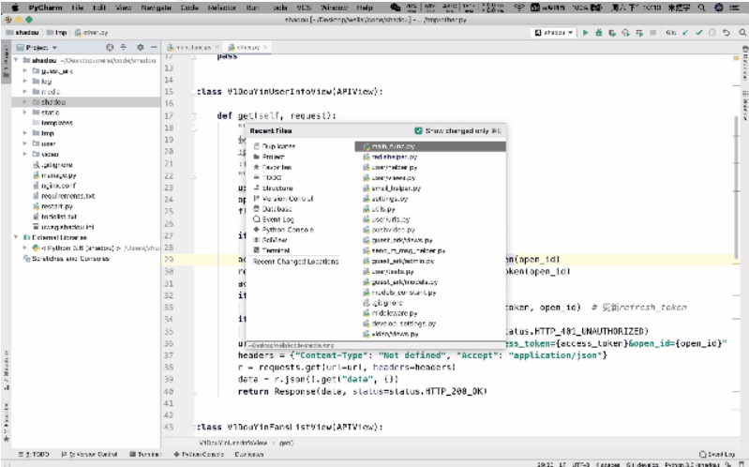Open the PyCharm application menu

44,8
